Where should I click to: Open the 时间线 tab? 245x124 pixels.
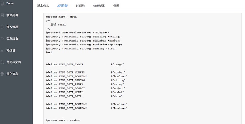click(80, 6)
